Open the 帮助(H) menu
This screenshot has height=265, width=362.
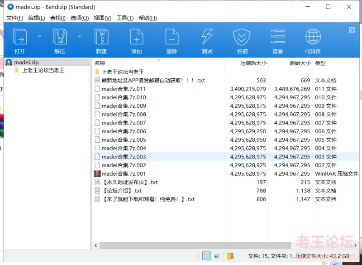pos(148,18)
